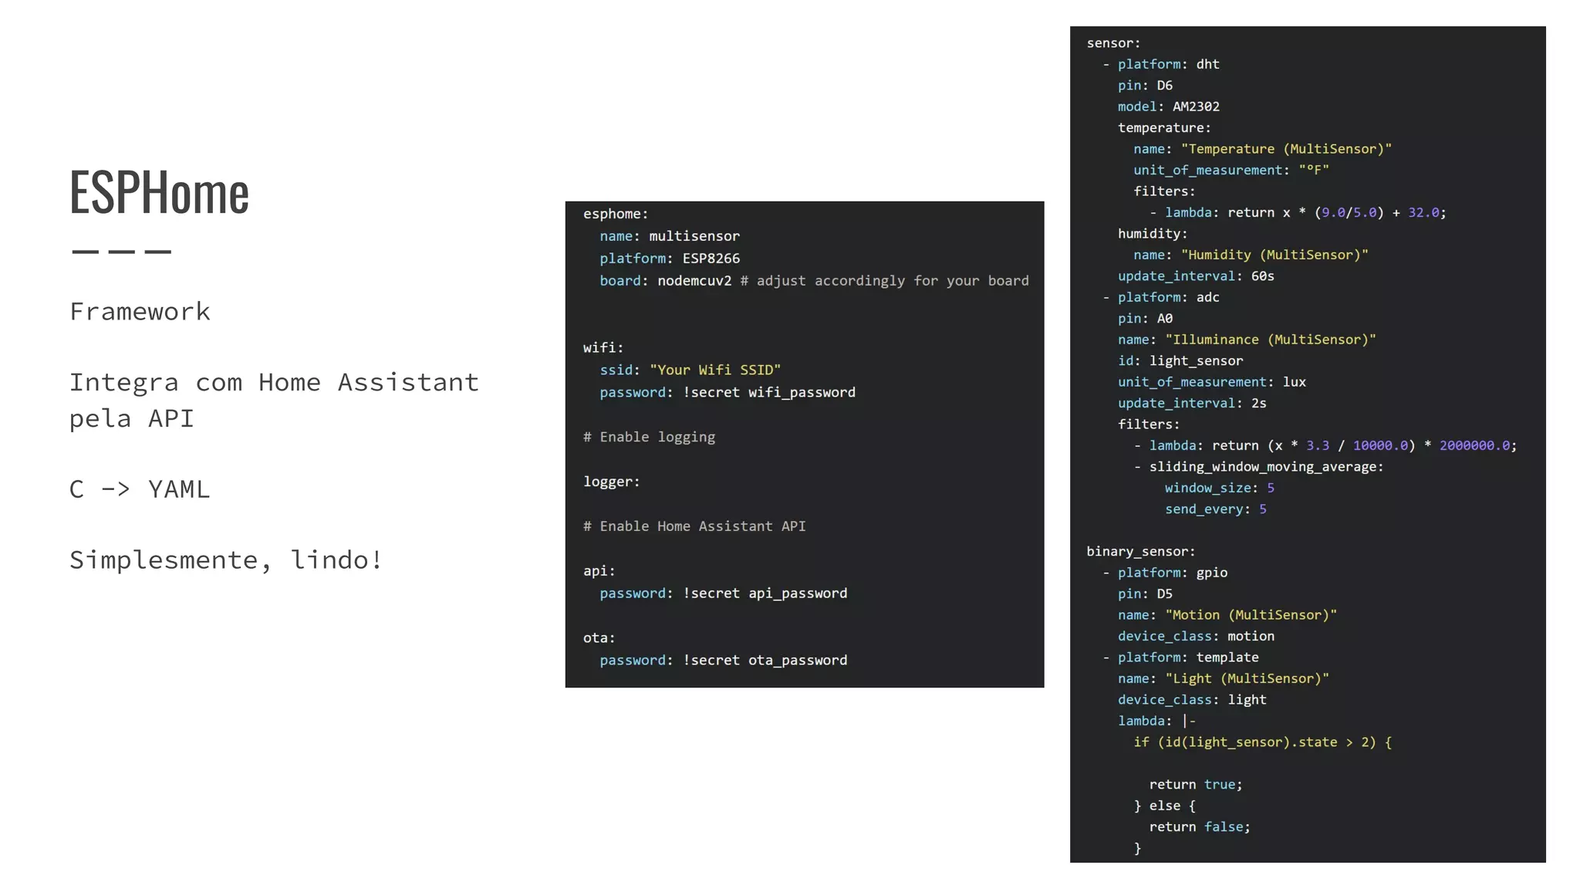This screenshot has height=889, width=1580.
Task: Click the 'wifi:' key line
Action: (603, 348)
